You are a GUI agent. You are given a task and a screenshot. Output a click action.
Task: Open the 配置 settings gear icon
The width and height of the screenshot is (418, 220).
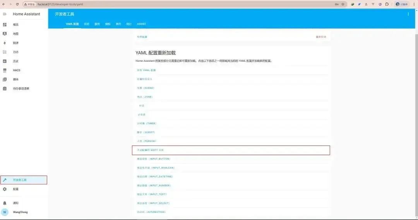[x=5, y=189]
